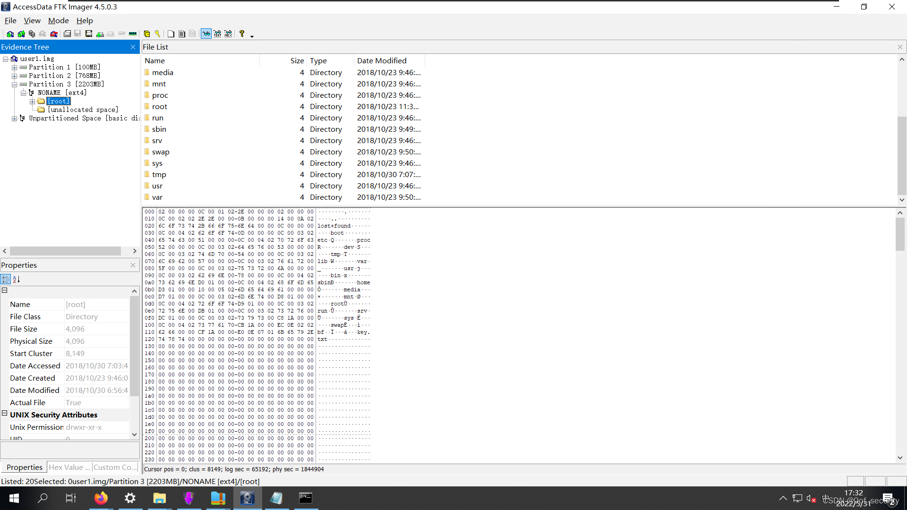
Task: Open the Mode menu
Action: click(58, 21)
